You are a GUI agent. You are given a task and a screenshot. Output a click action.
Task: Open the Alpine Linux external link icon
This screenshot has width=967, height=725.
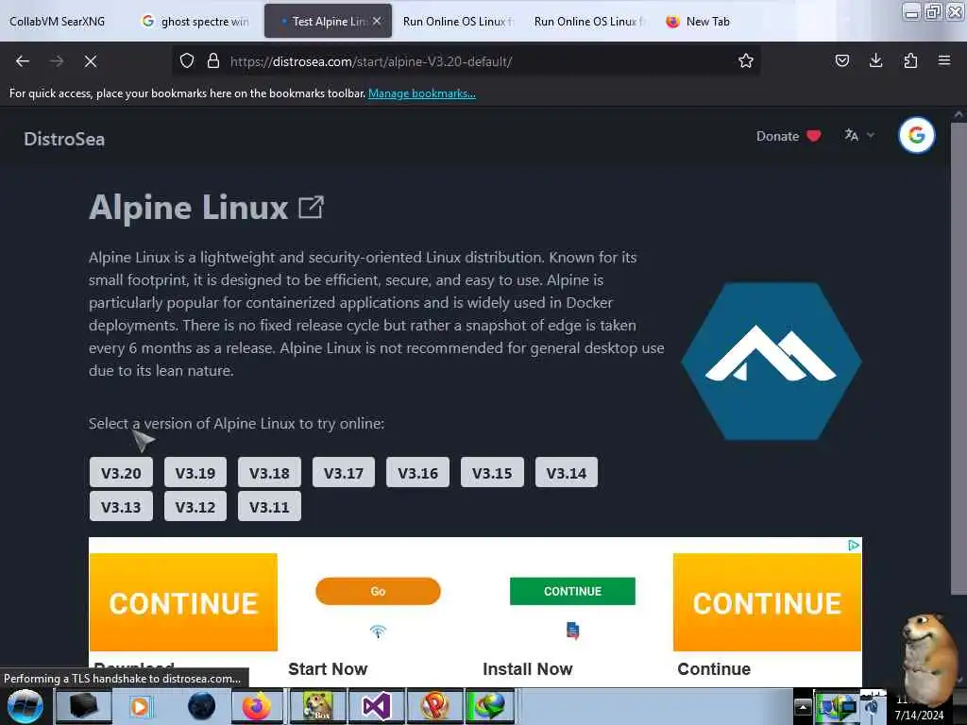tap(311, 208)
